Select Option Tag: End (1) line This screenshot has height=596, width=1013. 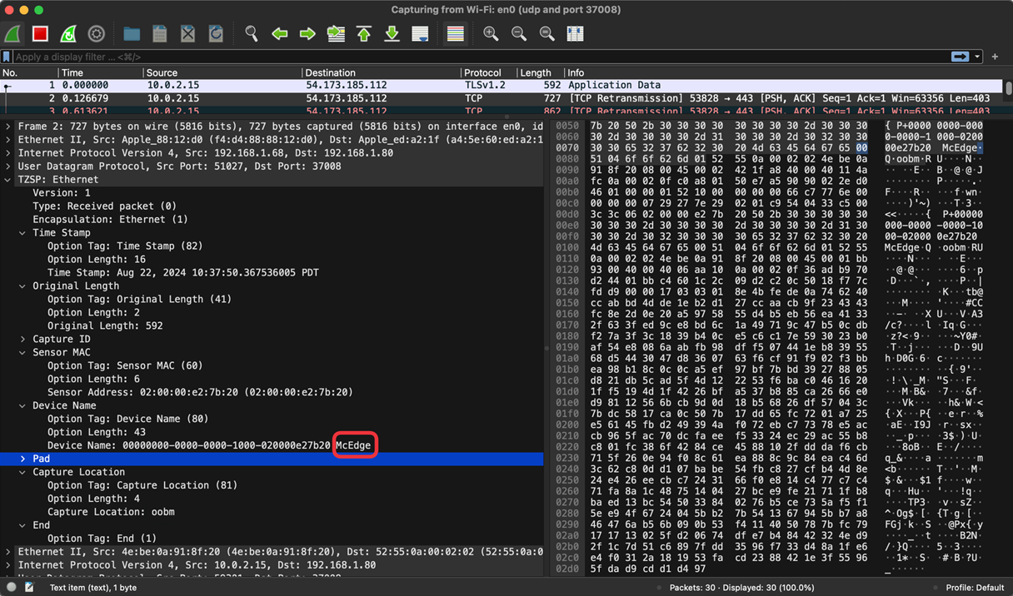[x=102, y=539]
